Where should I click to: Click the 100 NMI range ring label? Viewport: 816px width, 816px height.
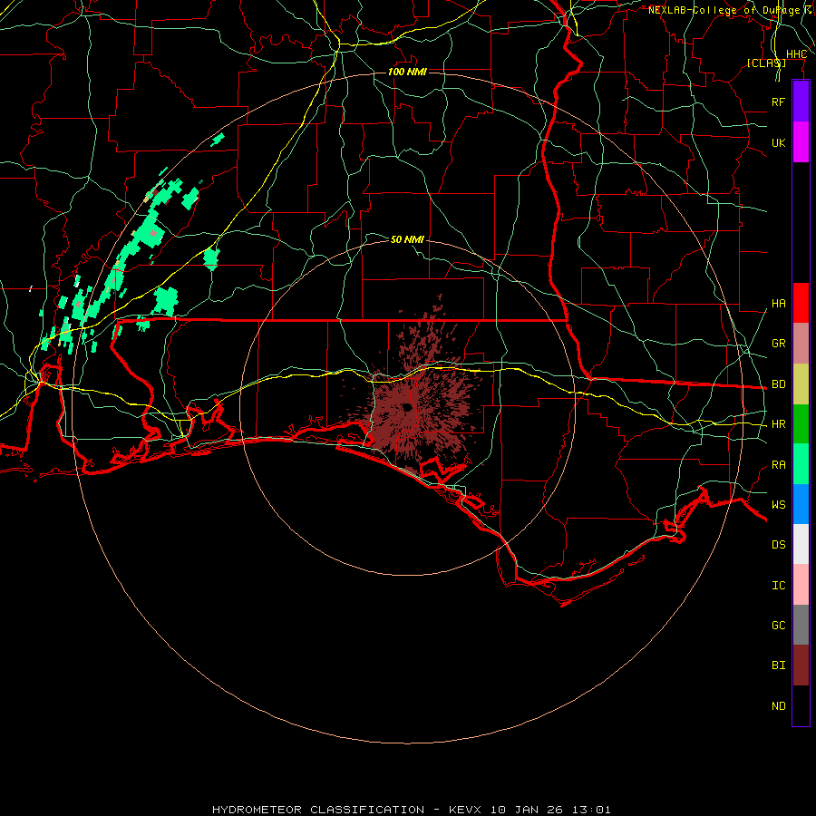(407, 72)
